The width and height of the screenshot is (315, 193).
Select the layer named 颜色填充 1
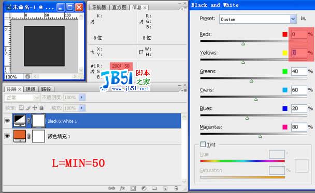pyautogui.click(x=59, y=137)
